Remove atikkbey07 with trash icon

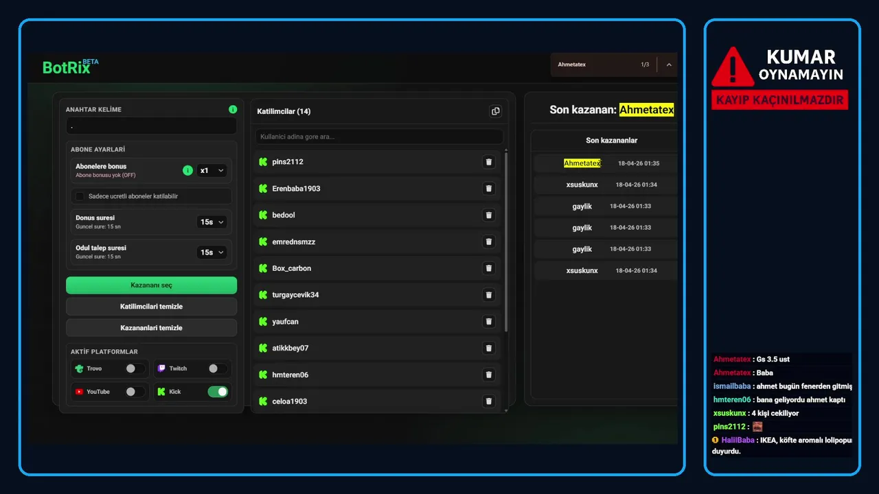(x=489, y=349)
